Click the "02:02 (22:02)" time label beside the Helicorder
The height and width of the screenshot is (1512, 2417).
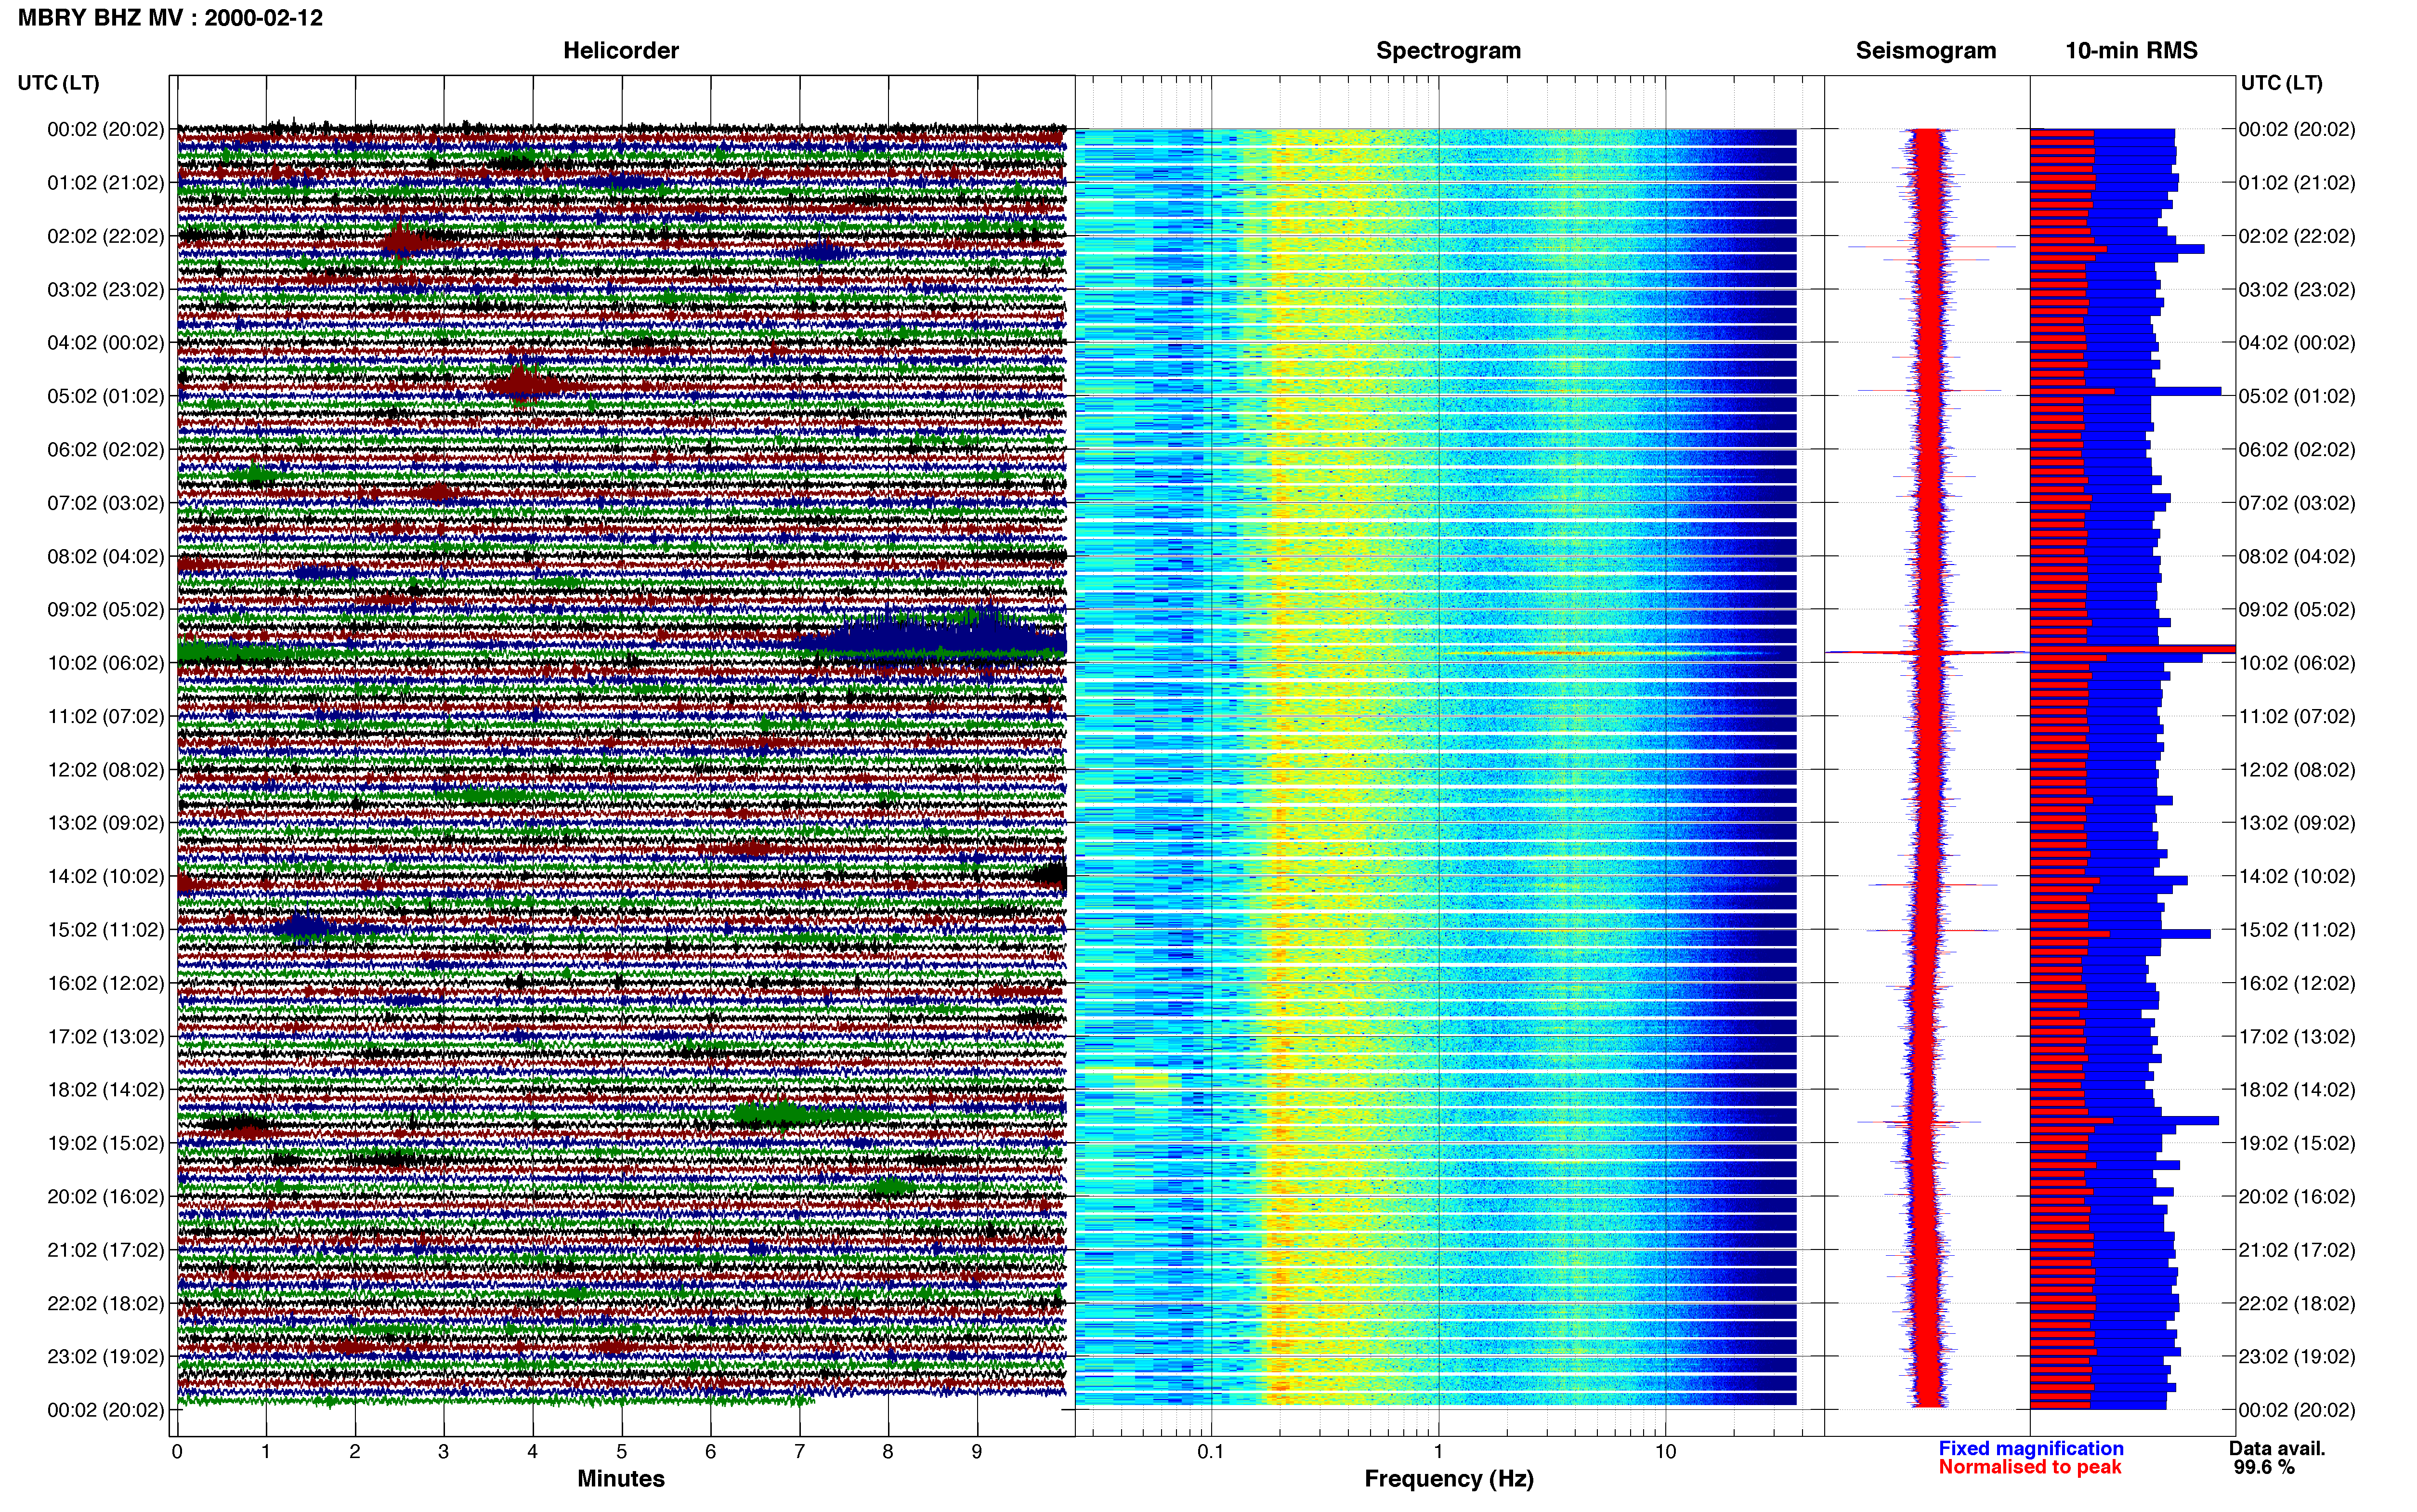tap(105, 236)
